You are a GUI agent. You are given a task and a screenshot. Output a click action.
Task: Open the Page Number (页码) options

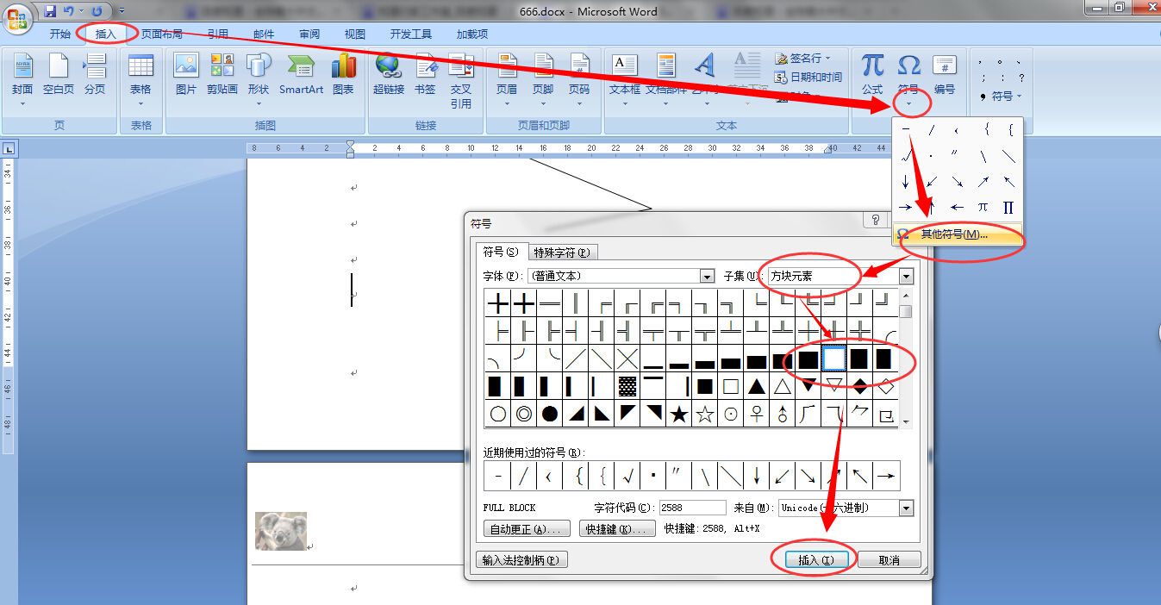coord(579,80)
